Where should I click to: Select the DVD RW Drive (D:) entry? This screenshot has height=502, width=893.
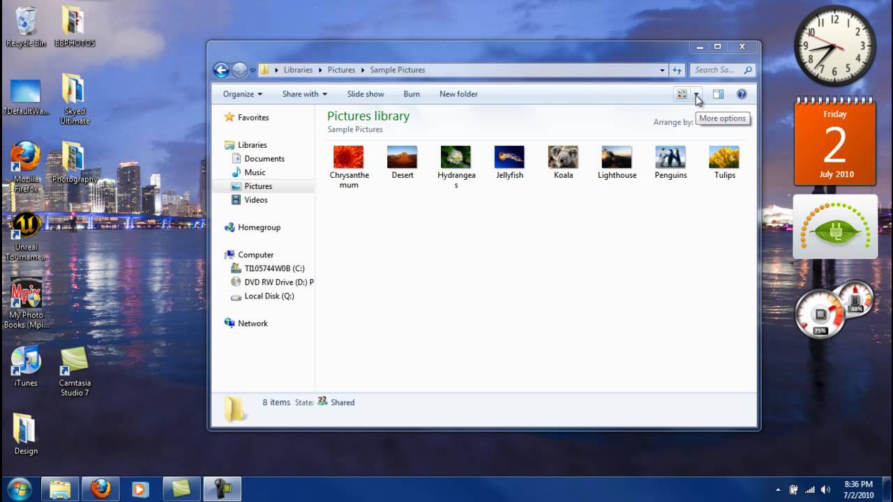pyautogui.click(x=273, y=282)
